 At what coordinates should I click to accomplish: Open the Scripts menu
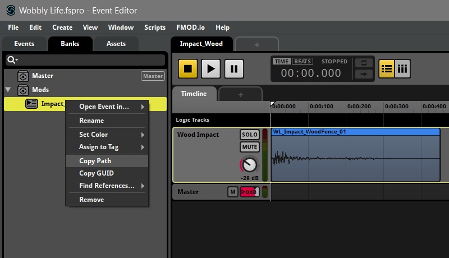point(155,27)
